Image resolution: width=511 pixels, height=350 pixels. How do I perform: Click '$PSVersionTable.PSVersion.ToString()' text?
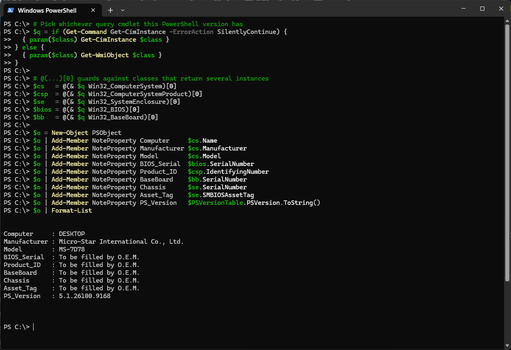[x=254, y=203]
